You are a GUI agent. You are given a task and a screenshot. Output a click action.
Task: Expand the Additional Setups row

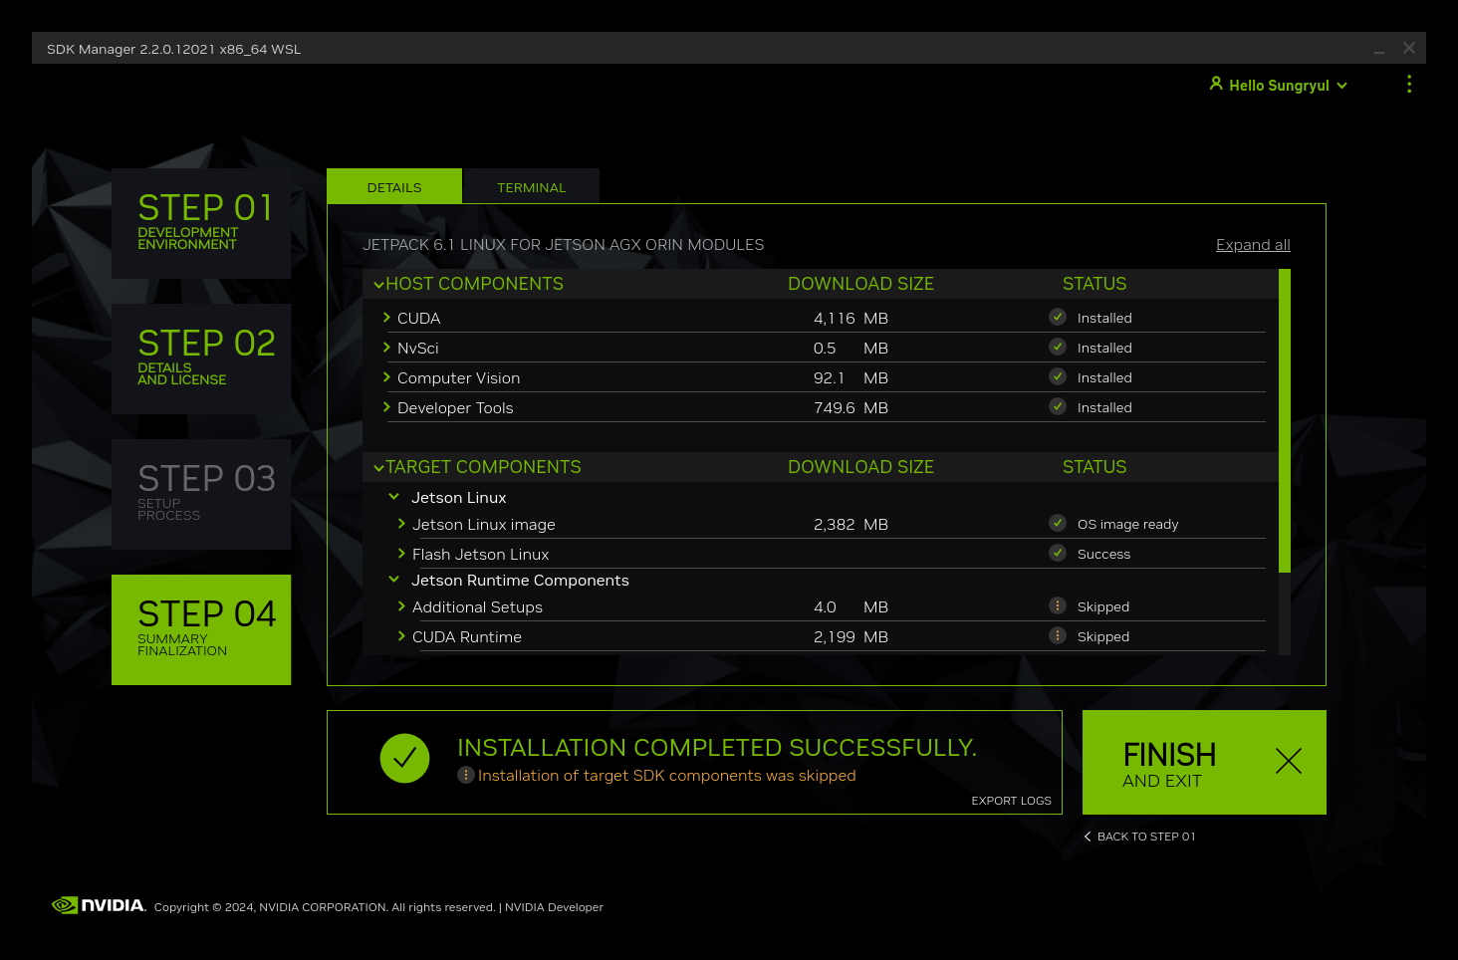click(401, 606)
